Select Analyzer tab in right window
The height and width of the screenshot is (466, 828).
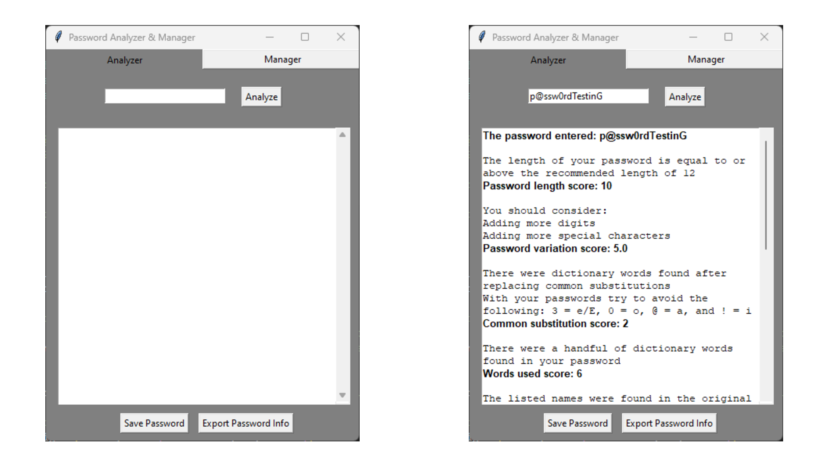tap(548, 60)
